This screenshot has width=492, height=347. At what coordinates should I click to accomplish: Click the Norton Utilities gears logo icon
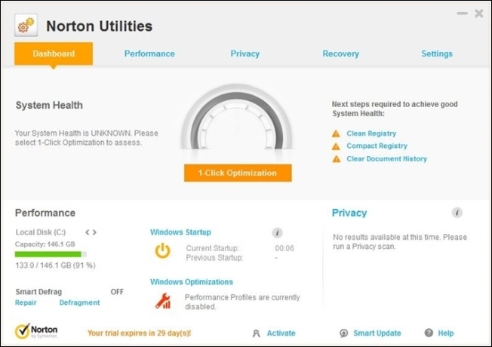(x=26, y=25)
